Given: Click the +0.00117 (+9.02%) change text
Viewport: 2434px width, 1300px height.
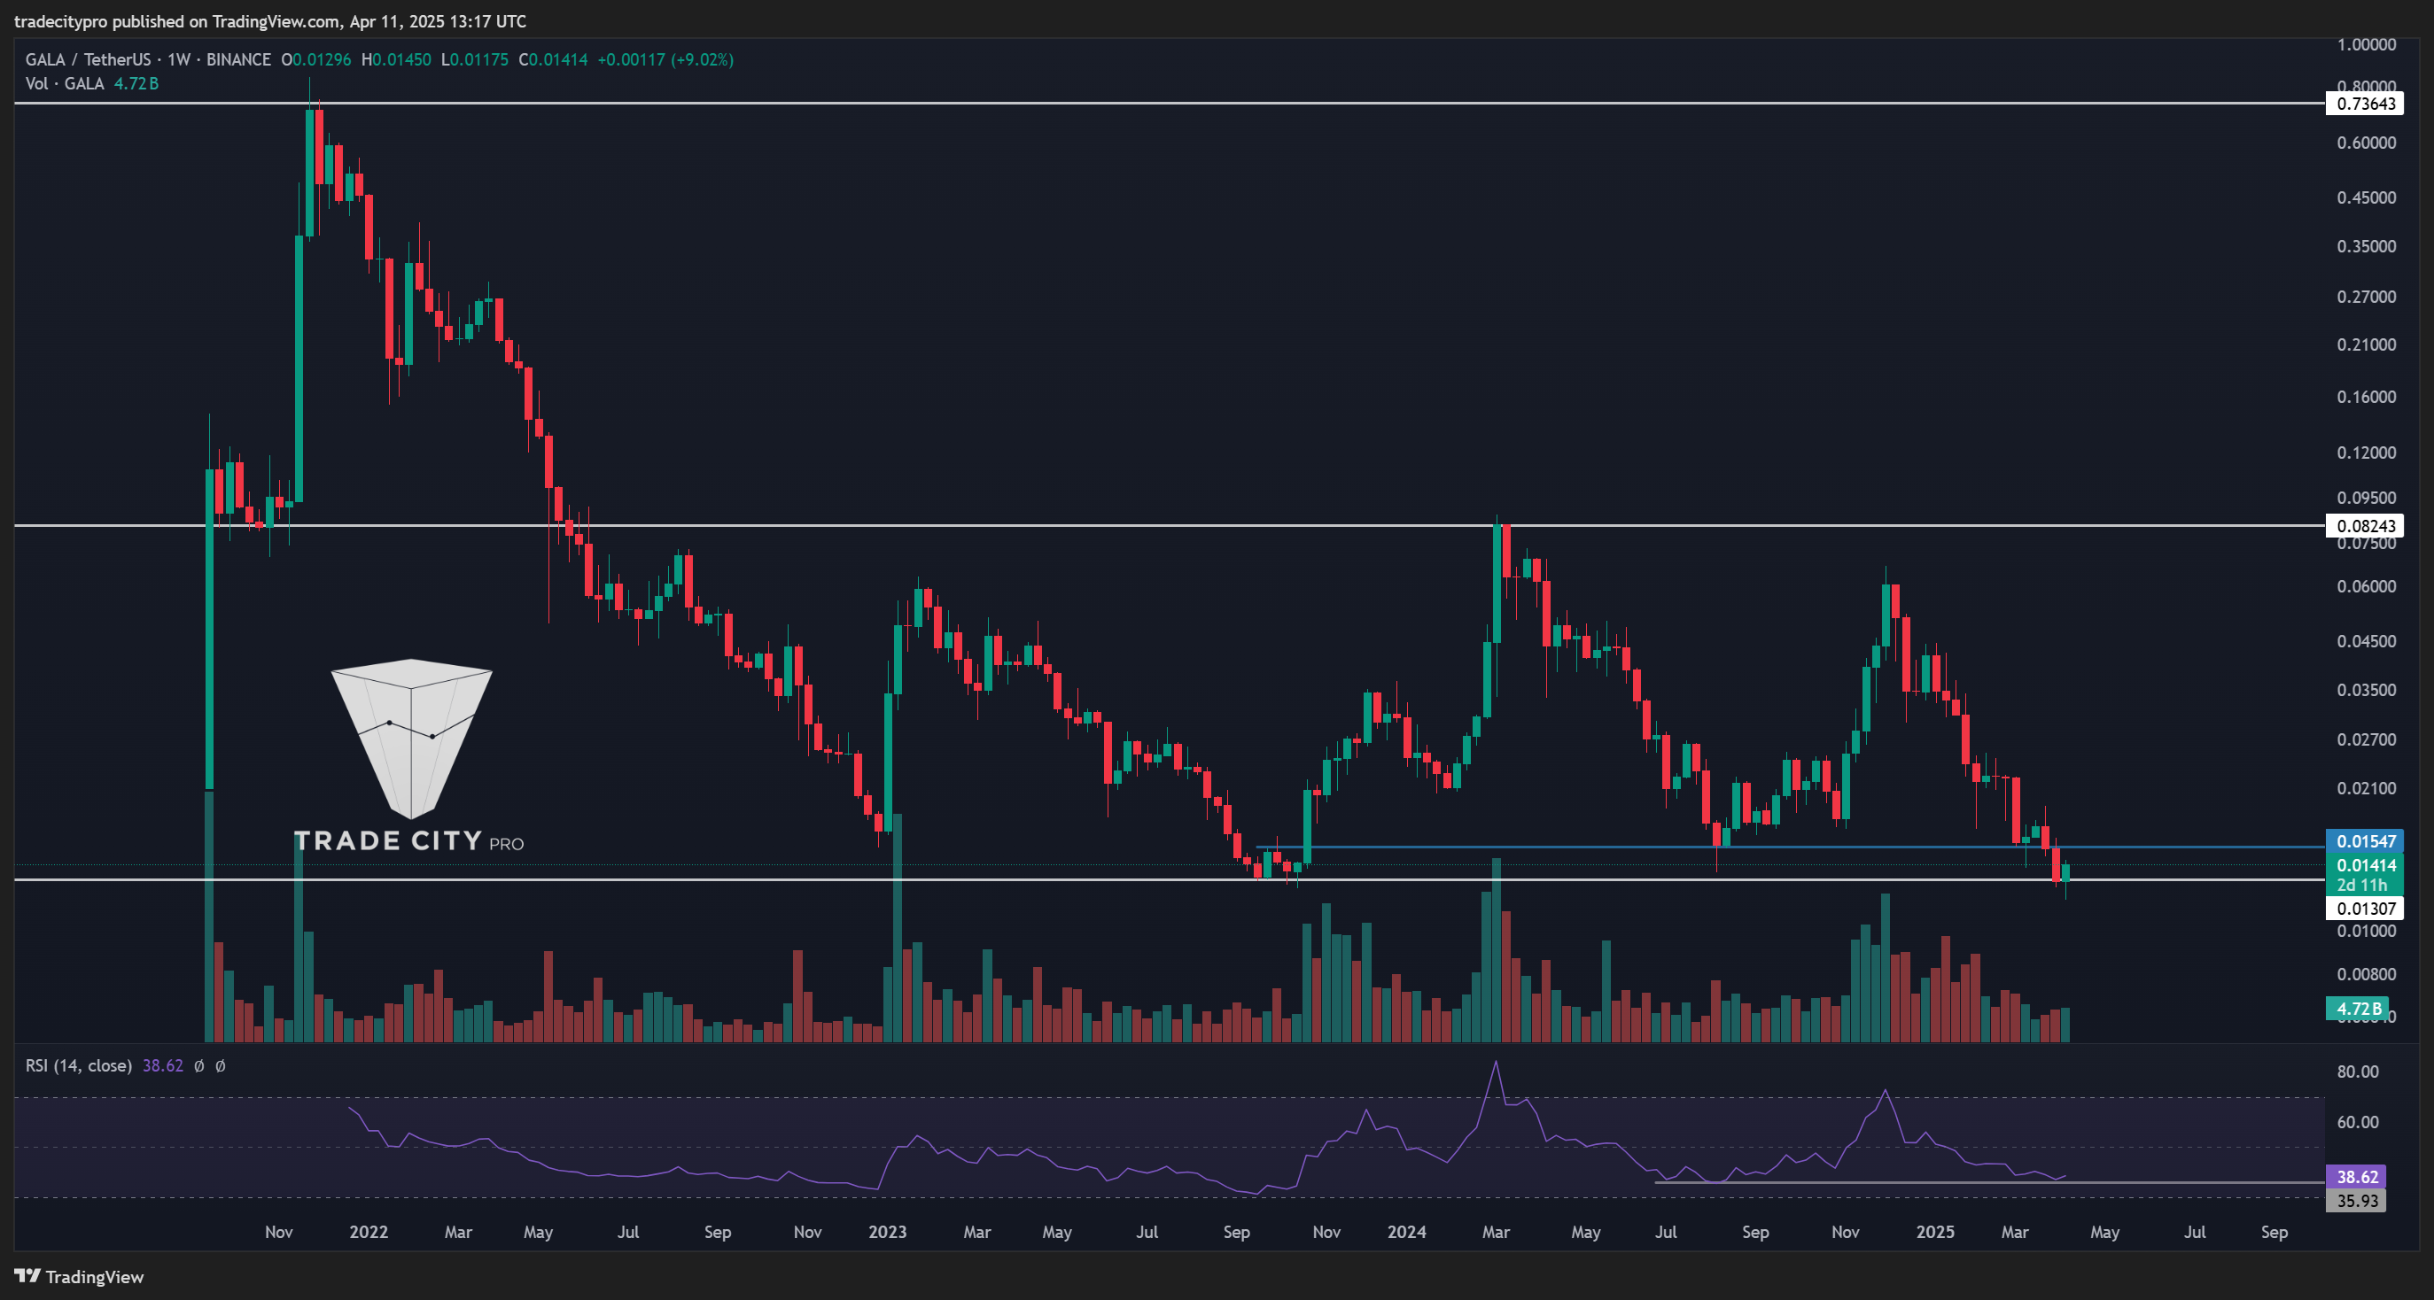Looking at the screenshot, I should (x=665, y=59).
